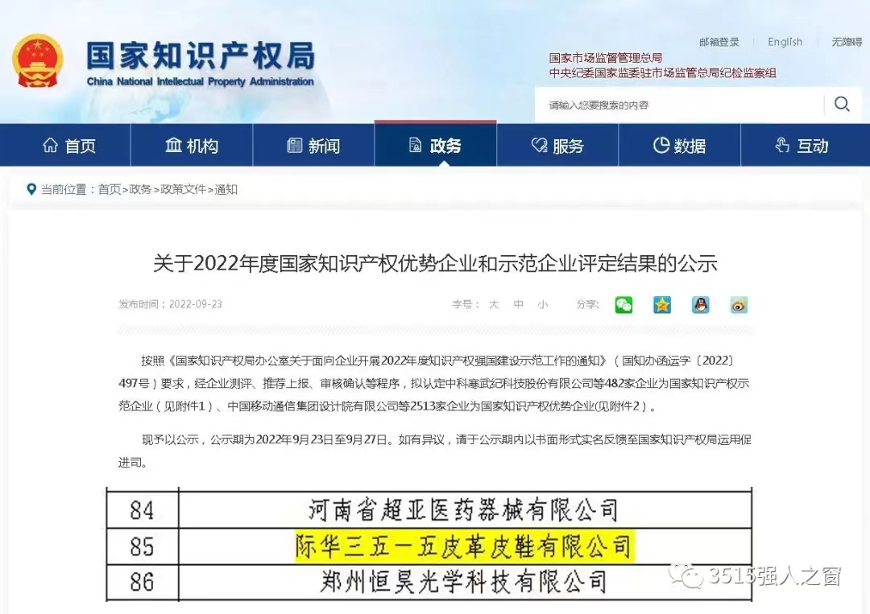870x614 pixels.
Task: Click the publish date 2022-09-23
Action: pyautogui.click(x=195, y=304)
